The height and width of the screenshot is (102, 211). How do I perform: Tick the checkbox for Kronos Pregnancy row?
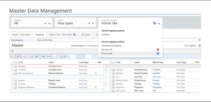(x=110, y=87)
